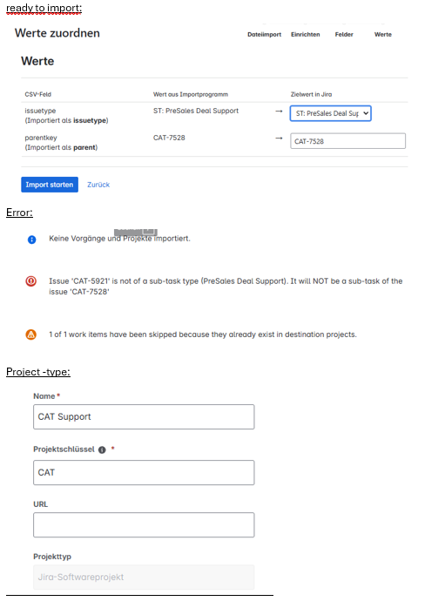Image resolution: width=445 pixels, height=608 pixels.
Task: Click the 'Issue CAT-5921 is not of a sub-task type' message
Action: 226,287
